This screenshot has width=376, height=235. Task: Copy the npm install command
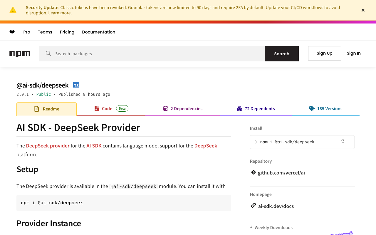pyautogui.click(x=343, y=142)
